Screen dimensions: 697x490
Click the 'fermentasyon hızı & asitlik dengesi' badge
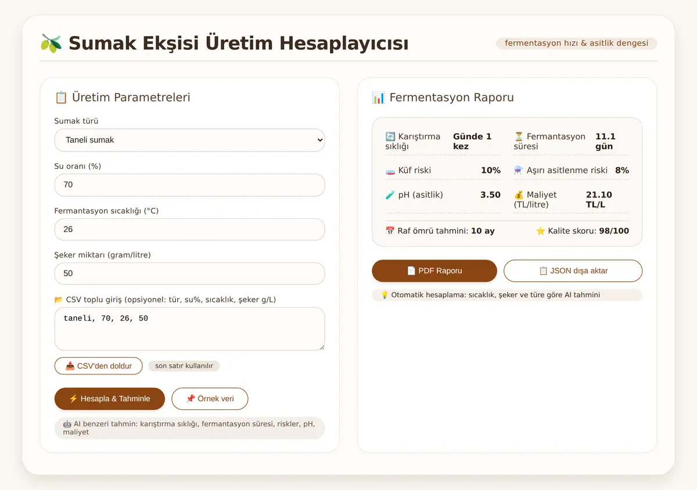[x=577, y=44]
